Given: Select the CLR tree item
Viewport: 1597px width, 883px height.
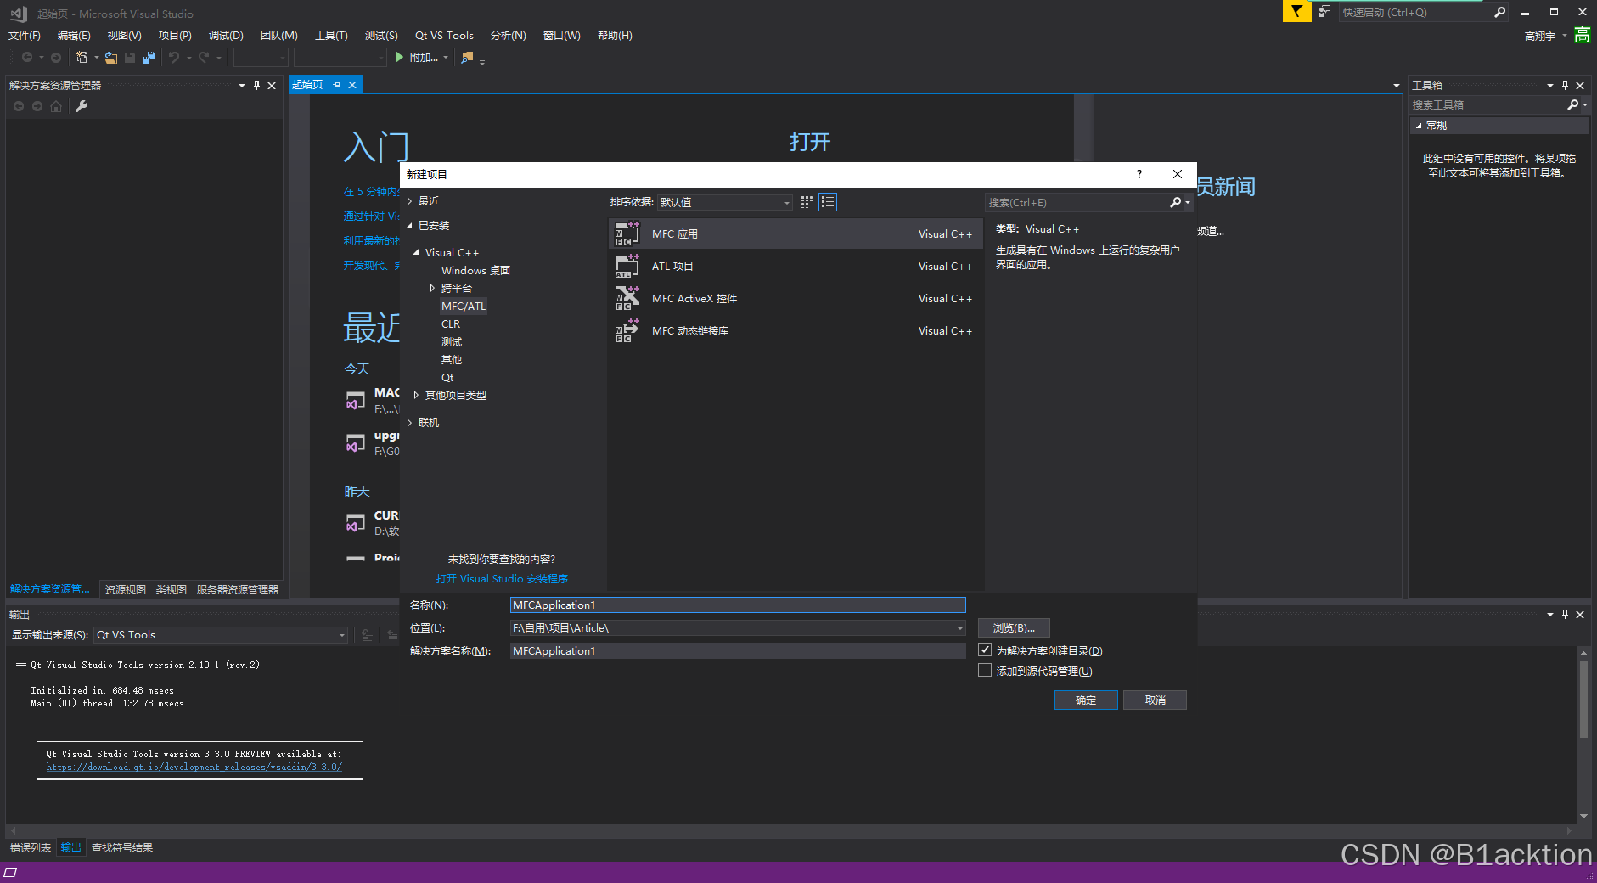Looking at the screenshot, I should click(x=451, y=323).
